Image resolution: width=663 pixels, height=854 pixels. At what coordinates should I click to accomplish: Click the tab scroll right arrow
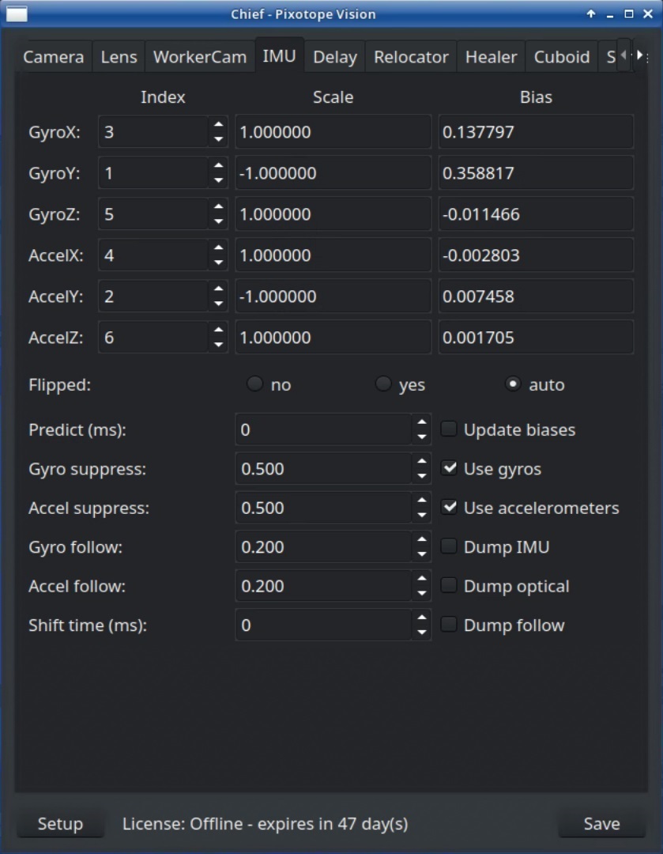639,55
